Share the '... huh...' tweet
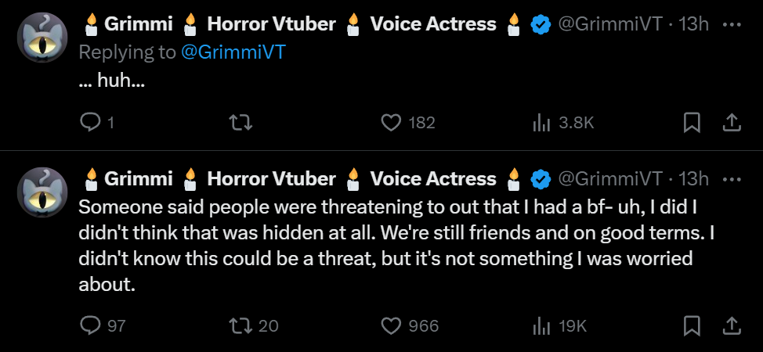The height and width of the screenshot is (352, 763). (x=732, y=123)
